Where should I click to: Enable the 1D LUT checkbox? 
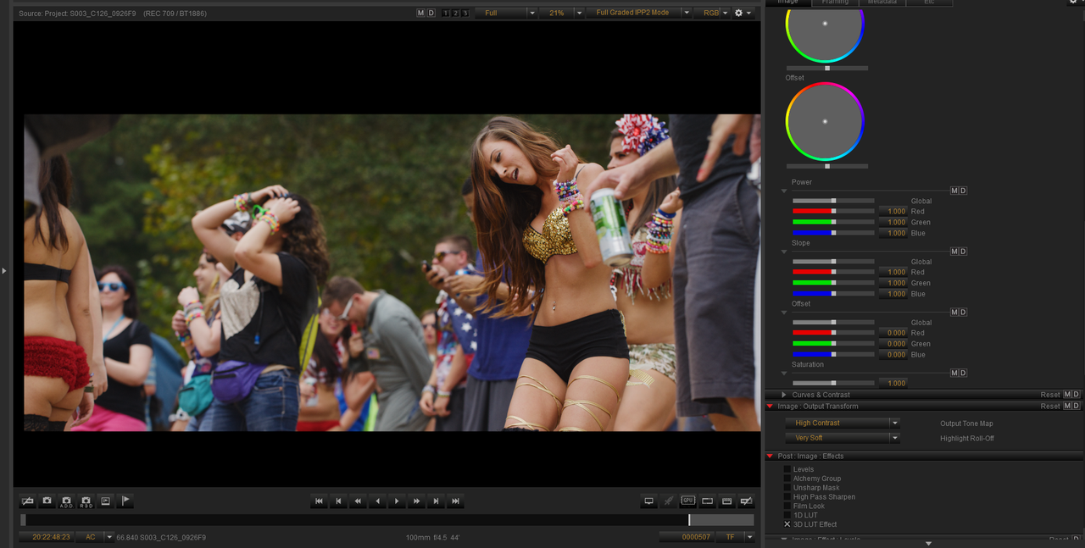(787, 515)
